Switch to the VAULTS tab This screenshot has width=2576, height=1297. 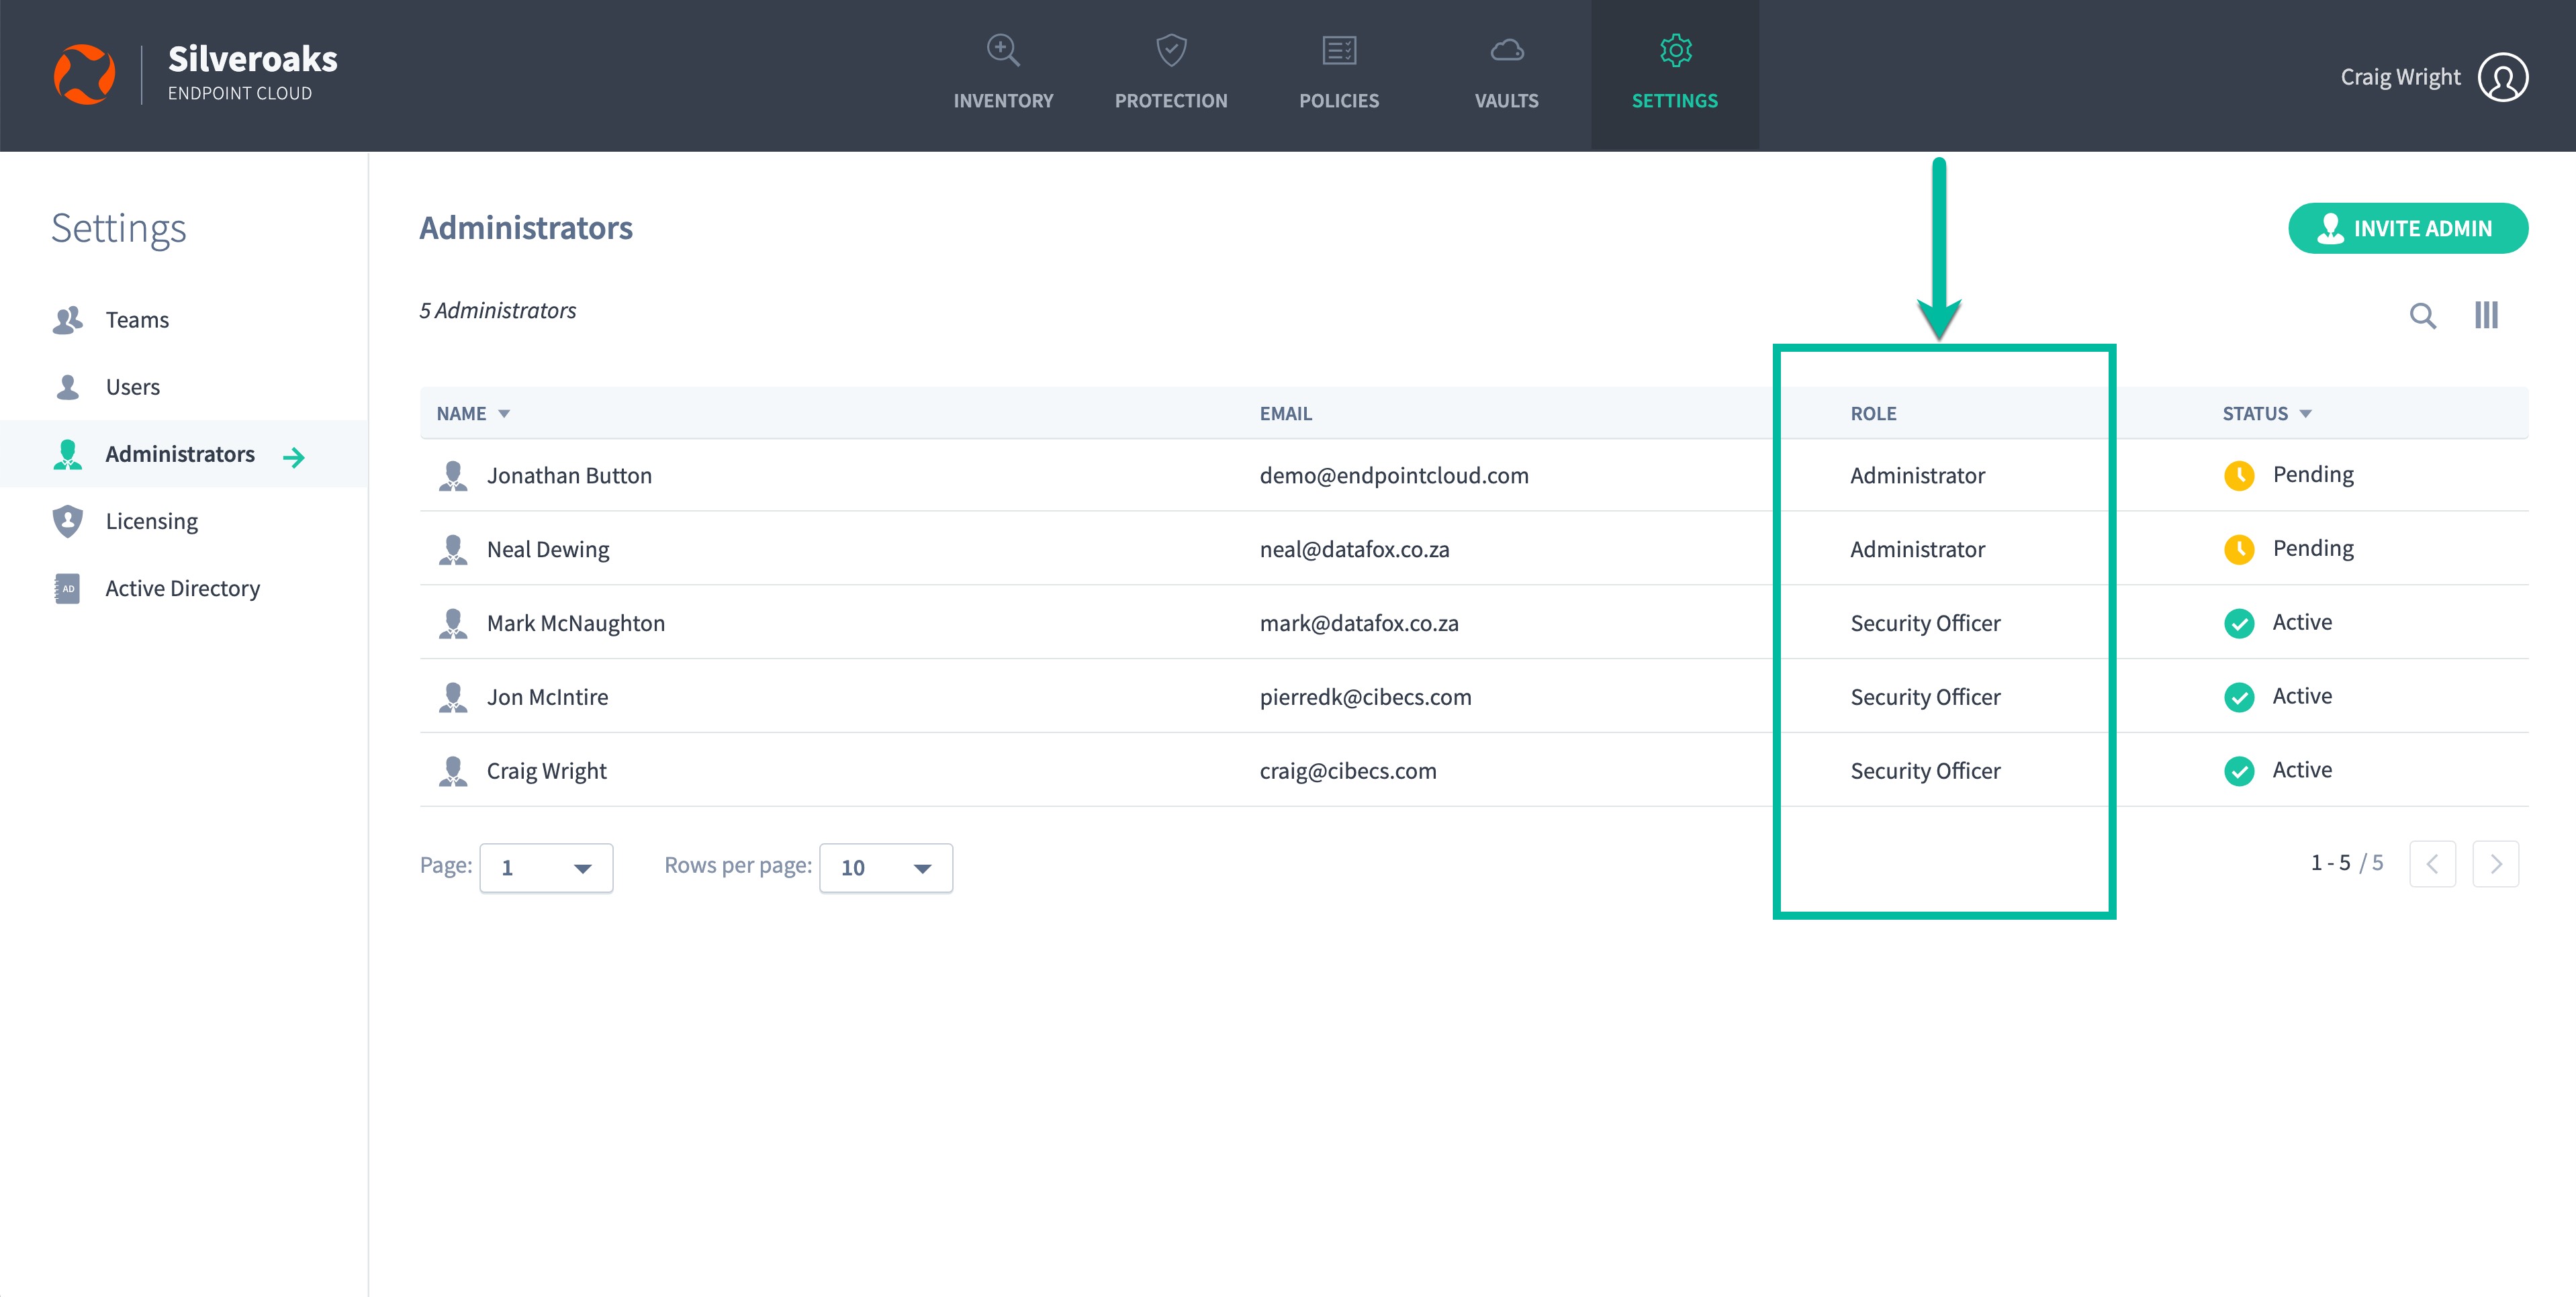pos(1506,75)
